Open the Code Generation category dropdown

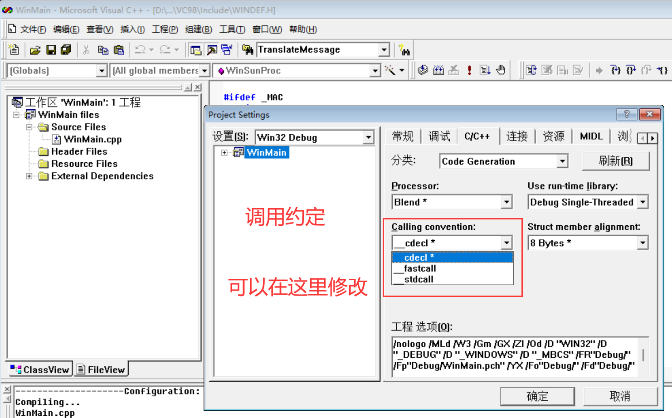pyautogui.click(x=562, y=161)
